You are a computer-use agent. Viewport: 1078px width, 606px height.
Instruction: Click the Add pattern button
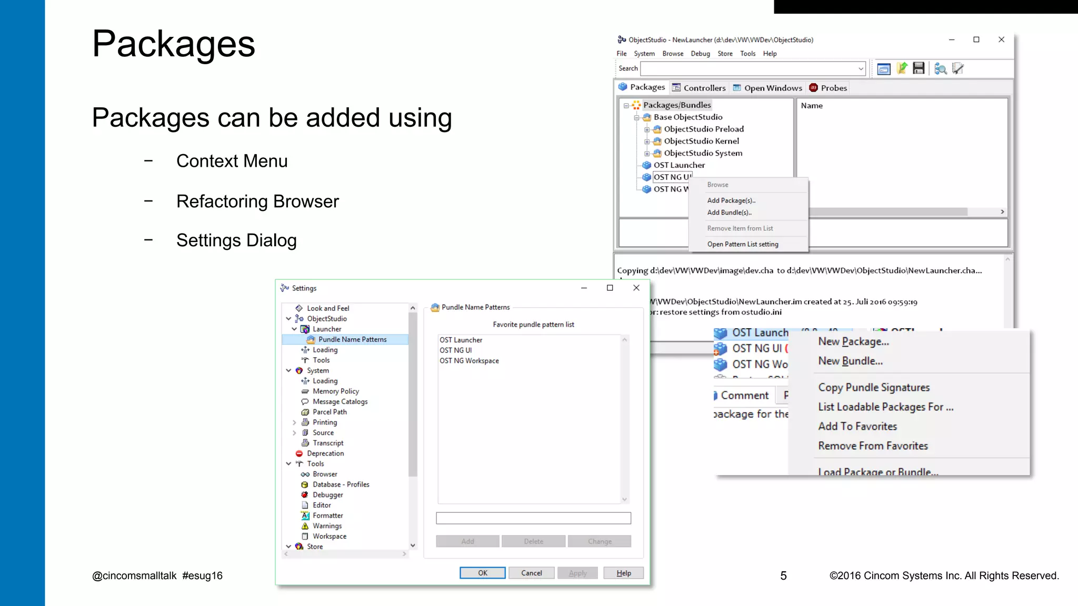click(x=467, y=541)
